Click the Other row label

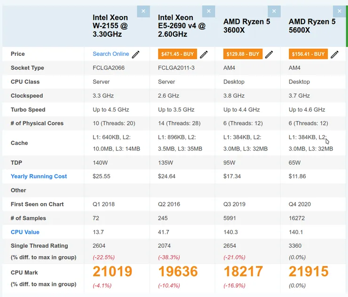pos(18,190)
